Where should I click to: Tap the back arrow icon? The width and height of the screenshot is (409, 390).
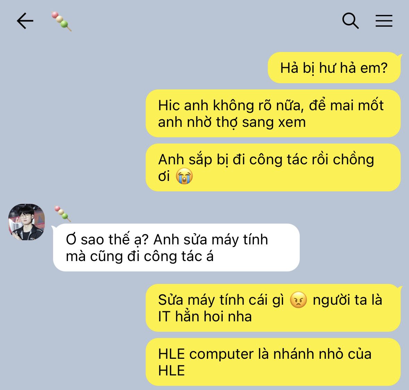tap(25, 21)
